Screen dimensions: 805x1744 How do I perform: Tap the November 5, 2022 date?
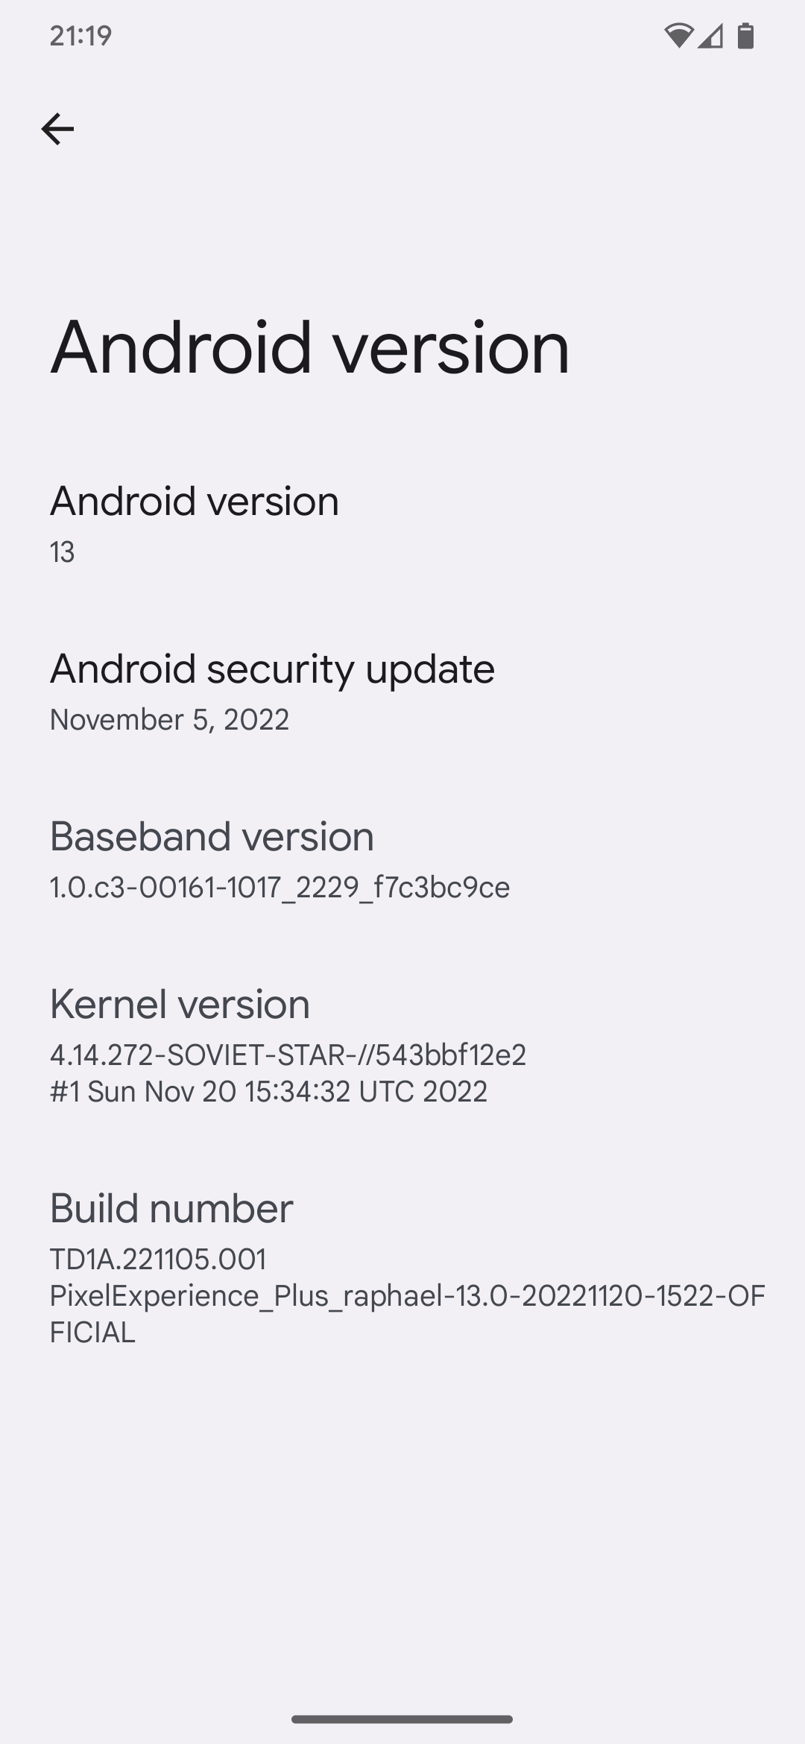click(169, 720)
